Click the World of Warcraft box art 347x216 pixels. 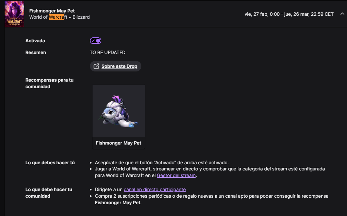[x=14, y=14]
